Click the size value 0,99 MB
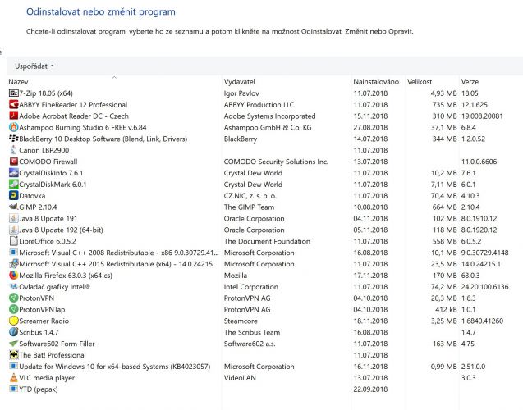Viewport: 523px width, 410px height. tap(443, 367)
